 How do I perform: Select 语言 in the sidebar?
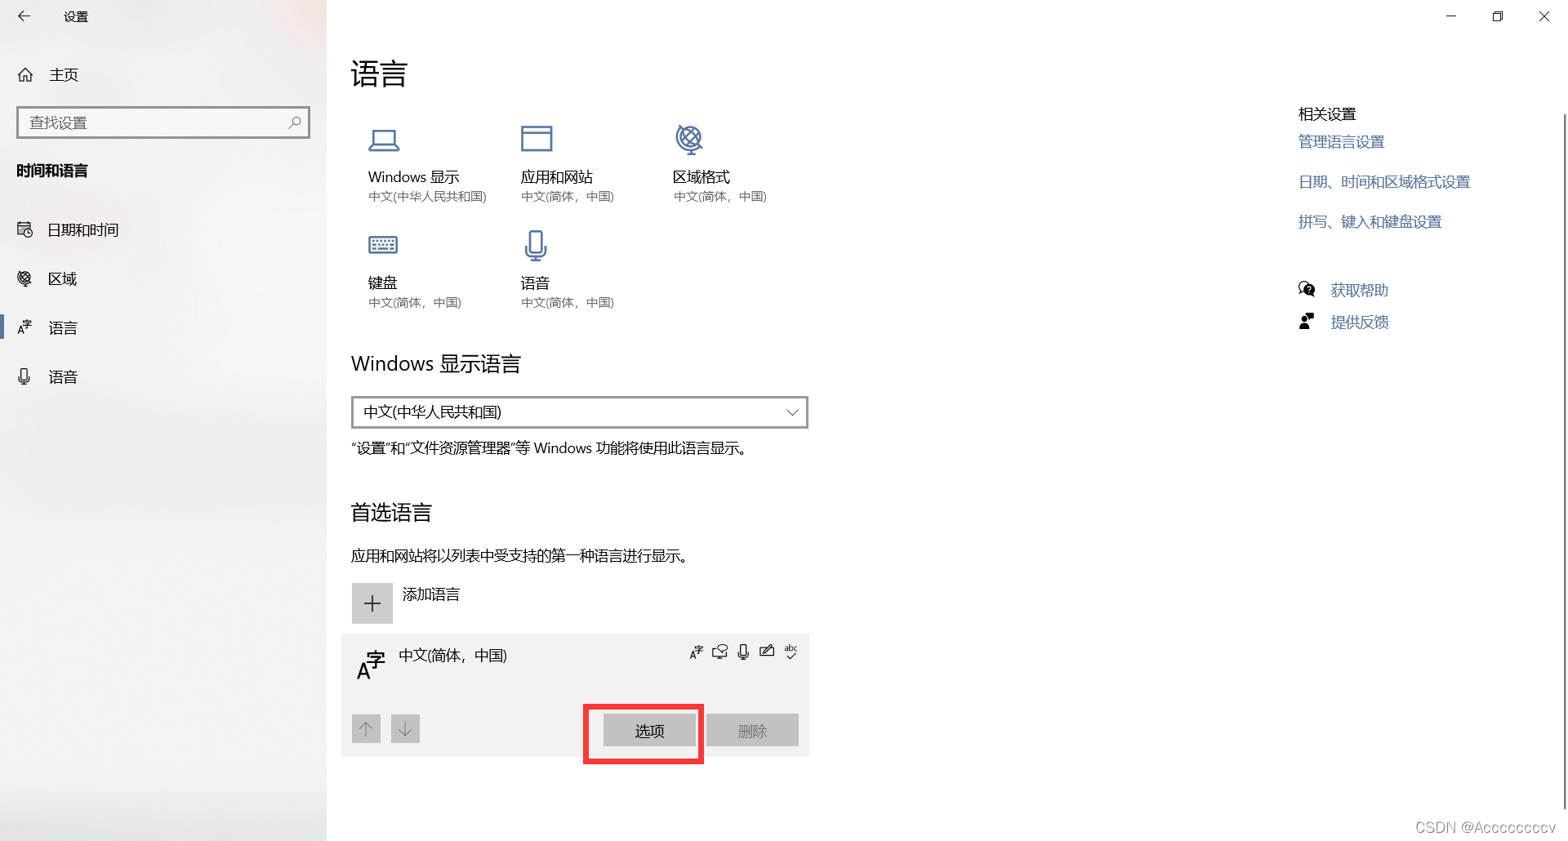(62, 328)
